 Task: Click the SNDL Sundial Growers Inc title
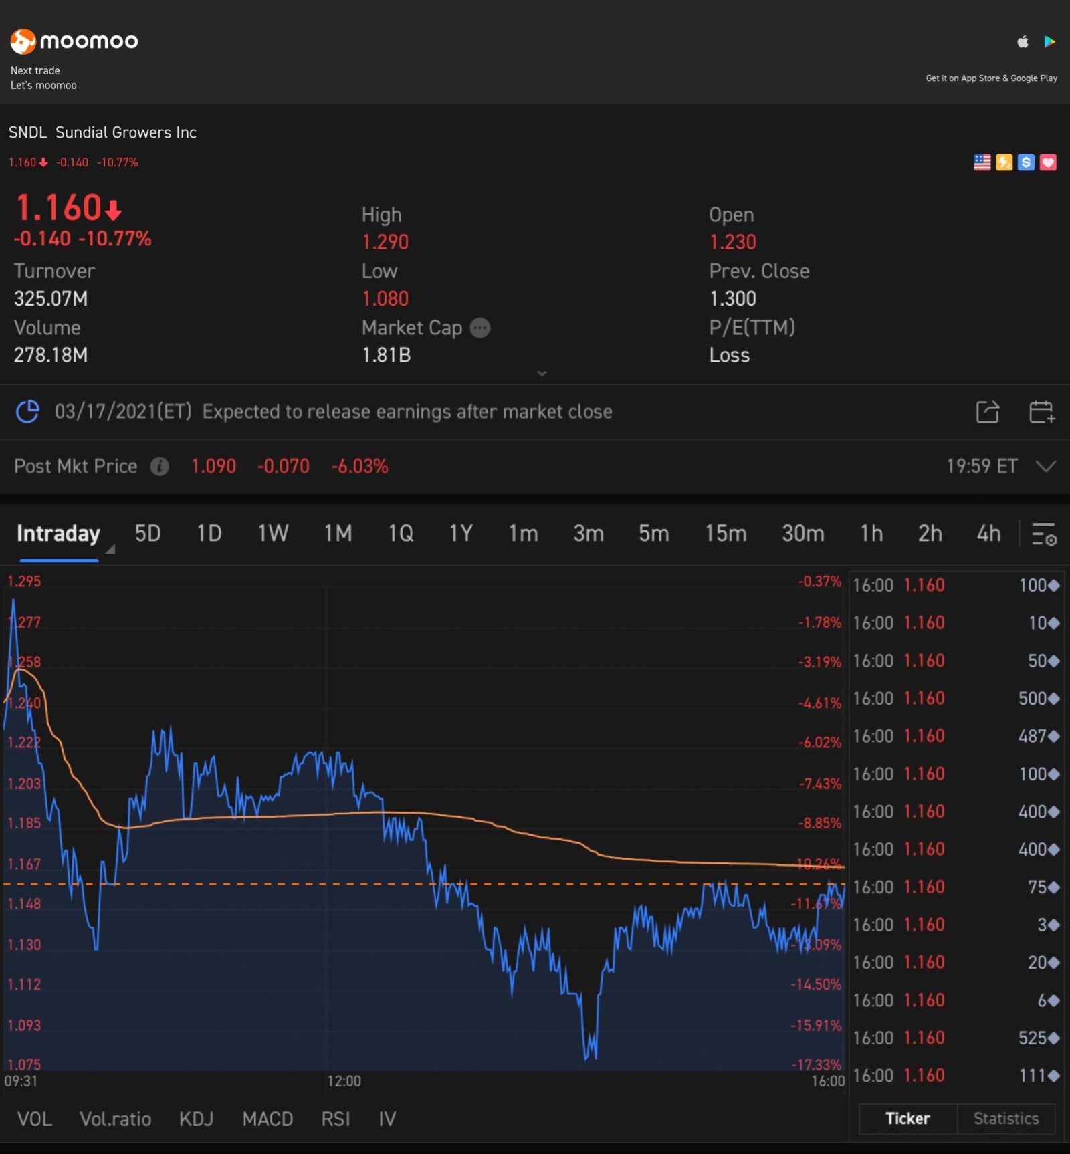click(102, 132)
